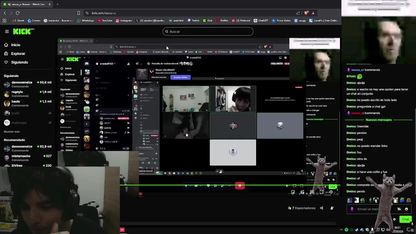Image resolution: width=416 pixels, height=234 pixels.
Task: Click the share page icon in address bar
Action: coord(298,13)
